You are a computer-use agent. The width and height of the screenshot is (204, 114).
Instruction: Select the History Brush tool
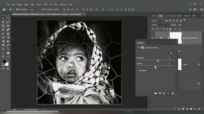(3, 37)
